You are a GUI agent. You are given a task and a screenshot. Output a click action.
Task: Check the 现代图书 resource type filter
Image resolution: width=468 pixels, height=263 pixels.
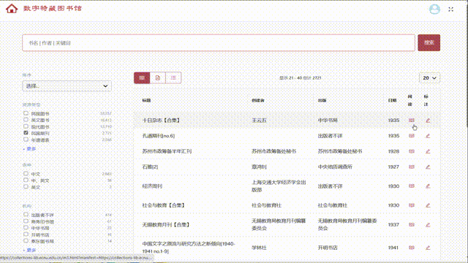(x=26, y=126)
